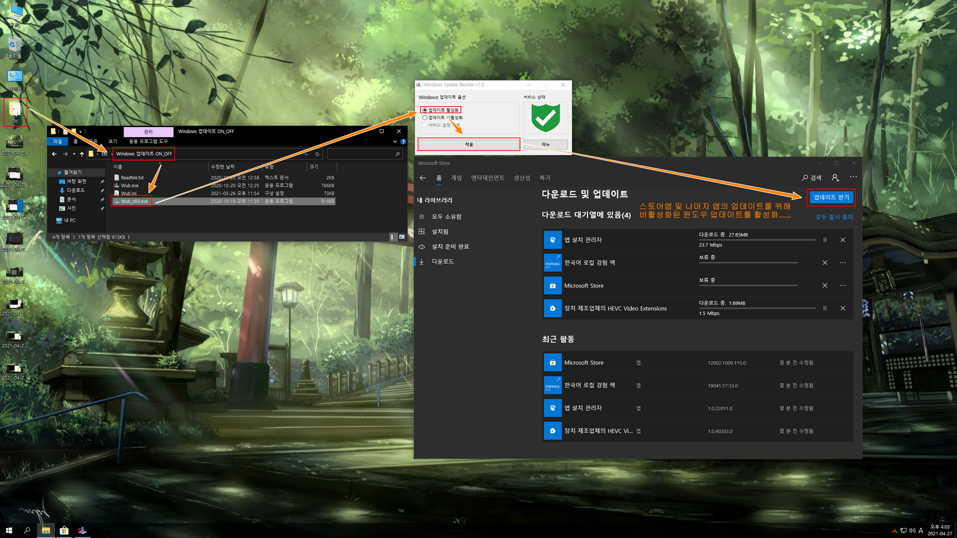Open the 엔터테인먼트 tab in Store
The image size is (957, 538).
click(488, 178)
